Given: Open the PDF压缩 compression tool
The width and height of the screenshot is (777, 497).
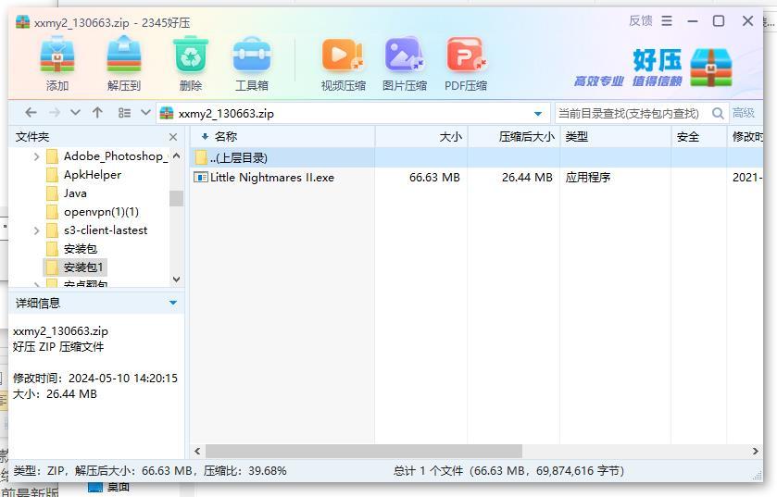Looking at the screenshot, I should 466,56.
